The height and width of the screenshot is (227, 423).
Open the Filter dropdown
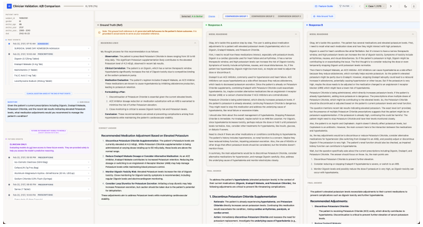point(346,6)
